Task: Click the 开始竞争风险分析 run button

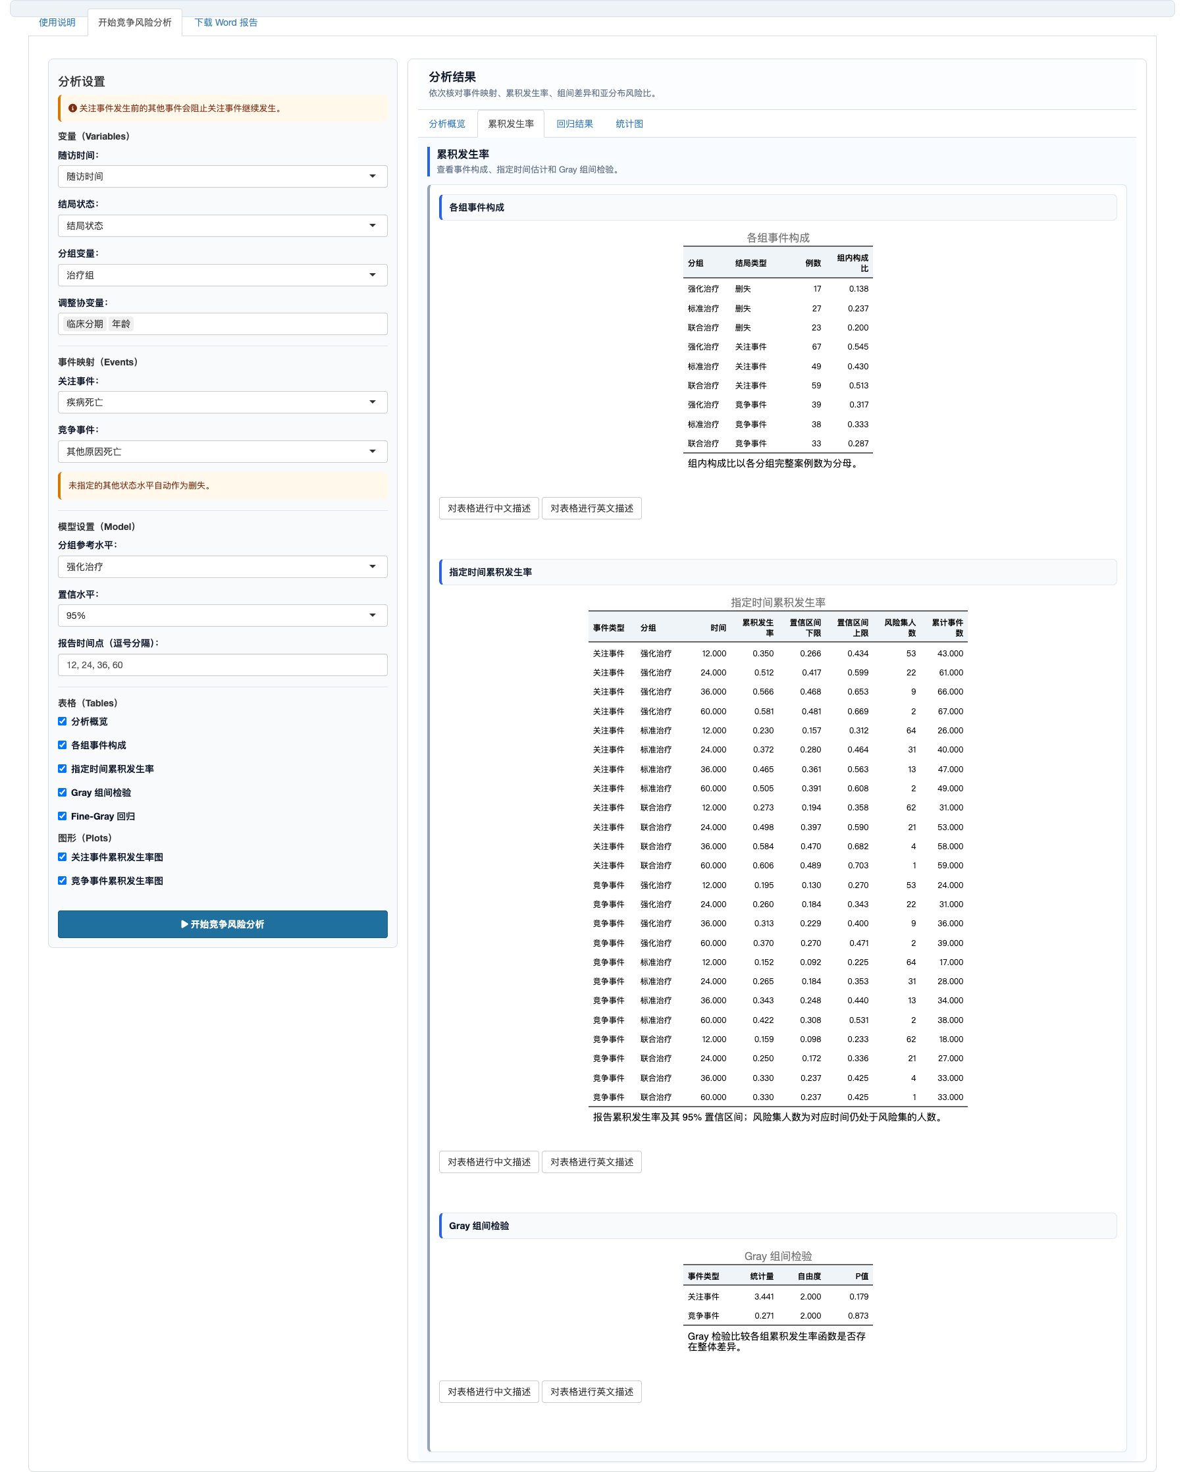Action: pos(223,924)
